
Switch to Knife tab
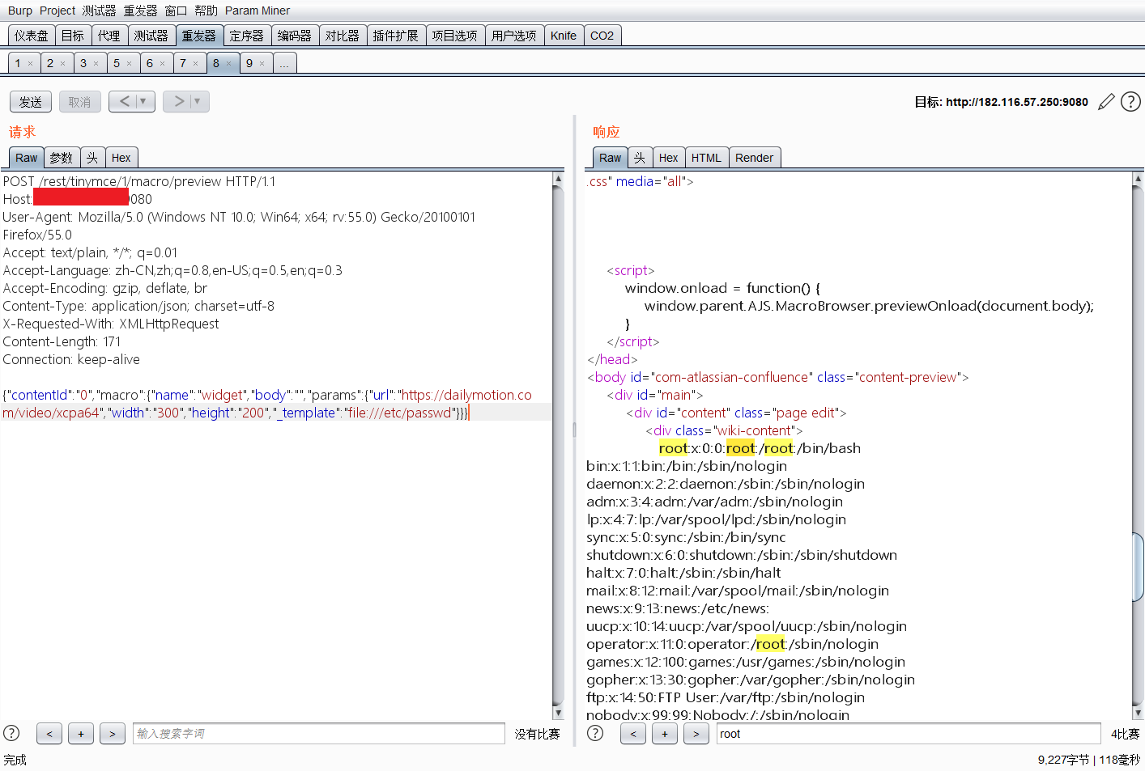pos(564,36)
